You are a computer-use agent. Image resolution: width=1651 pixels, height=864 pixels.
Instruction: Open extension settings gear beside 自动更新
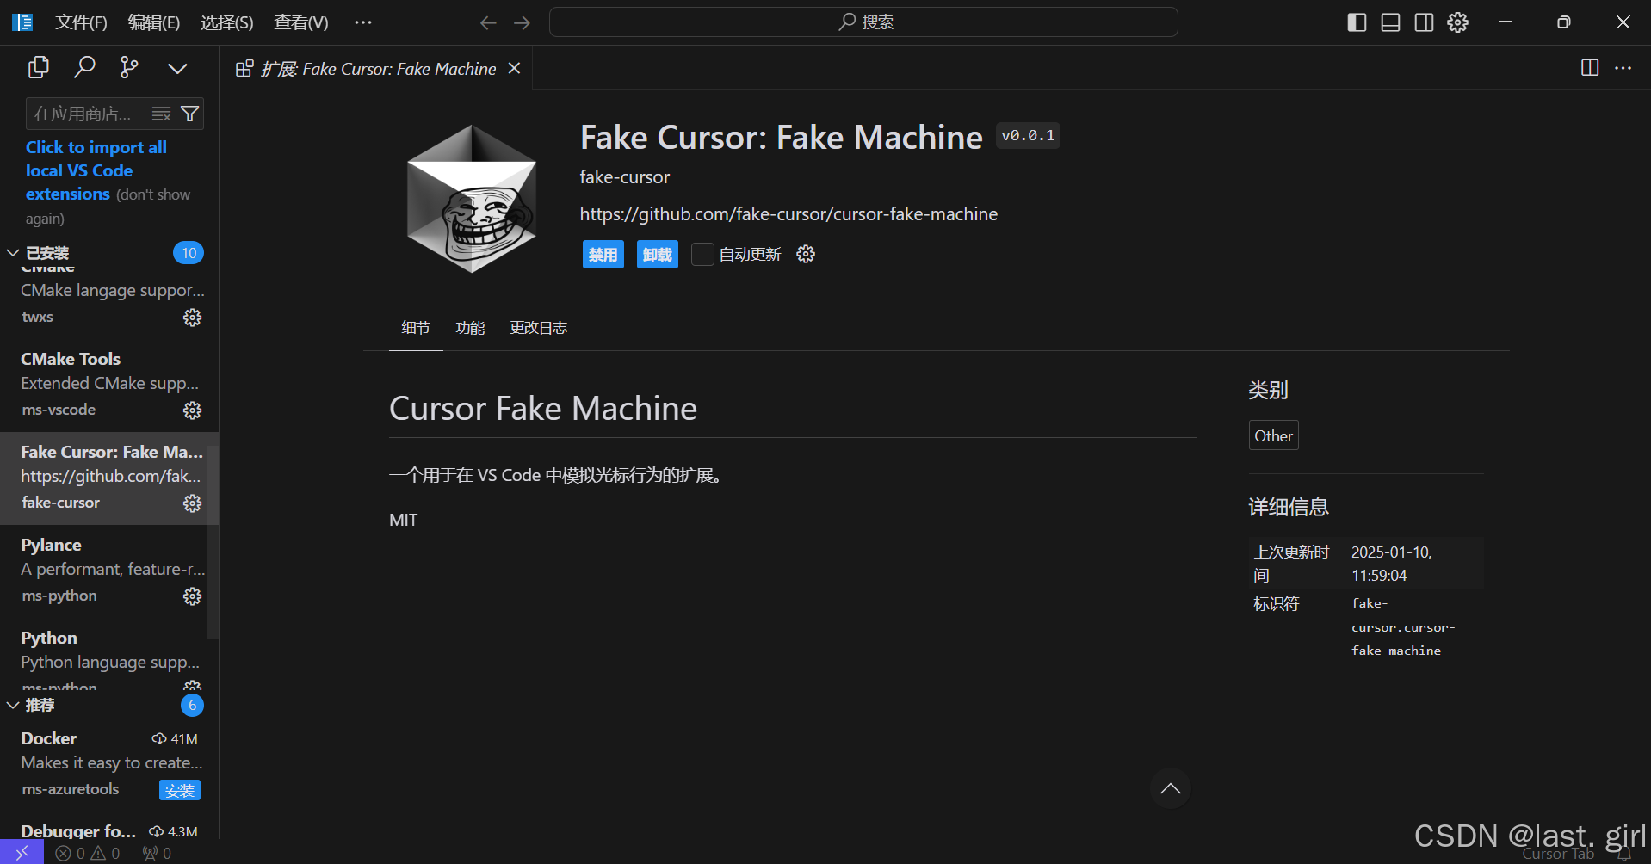point(806,254)
